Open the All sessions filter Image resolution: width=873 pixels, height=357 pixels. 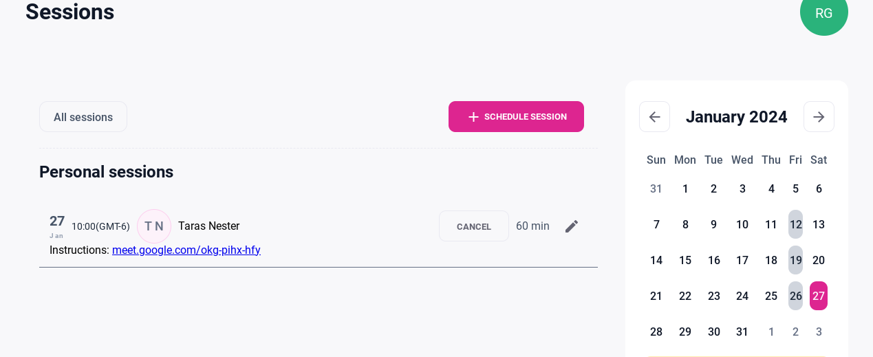click(83, 117)
